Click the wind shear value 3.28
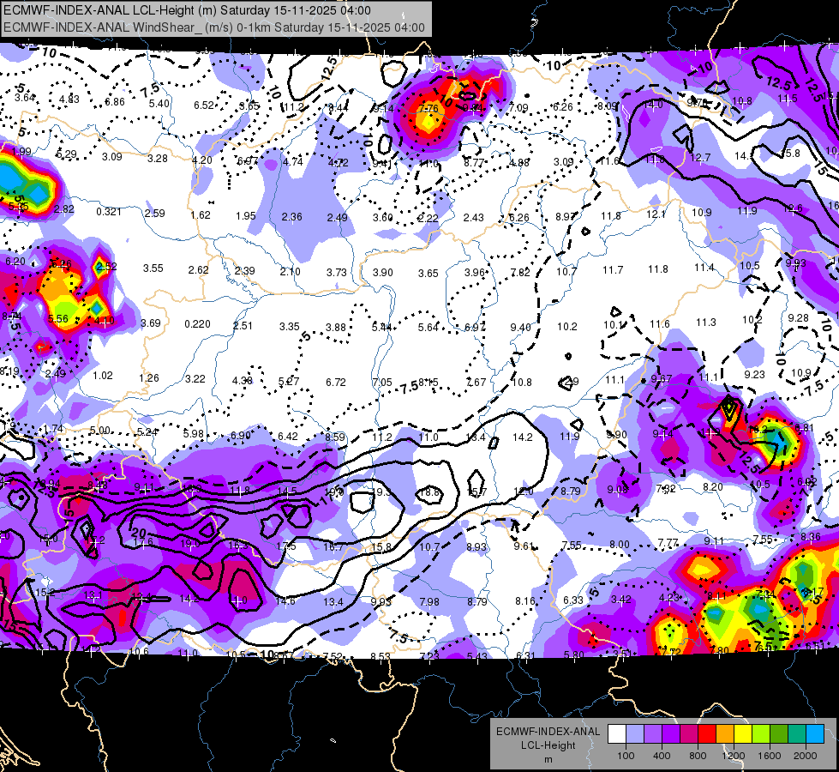Screen dimensions: 839x772 [158, 158]
